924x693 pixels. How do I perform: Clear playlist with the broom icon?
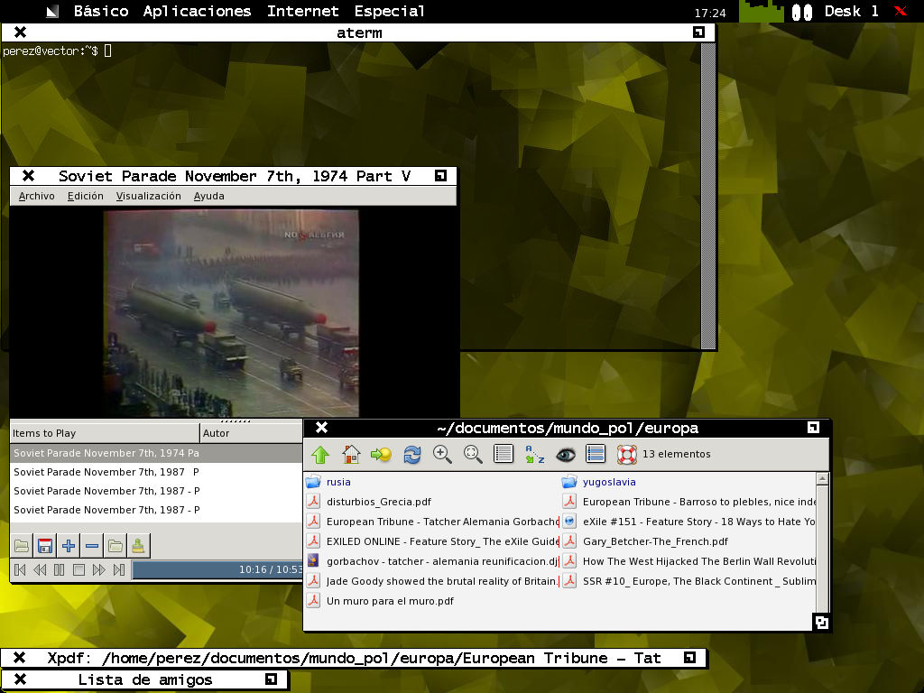point(138,546)
